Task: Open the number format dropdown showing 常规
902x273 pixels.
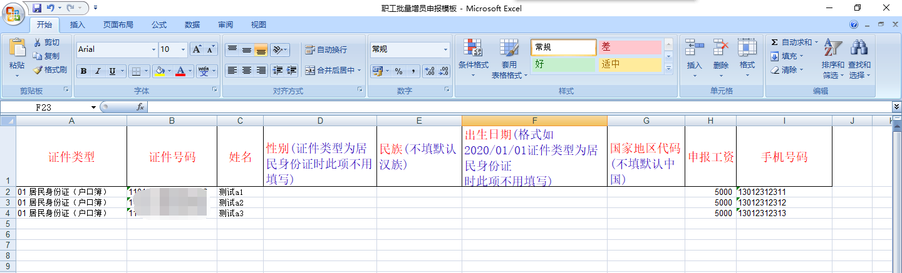Action: [446, 50]
